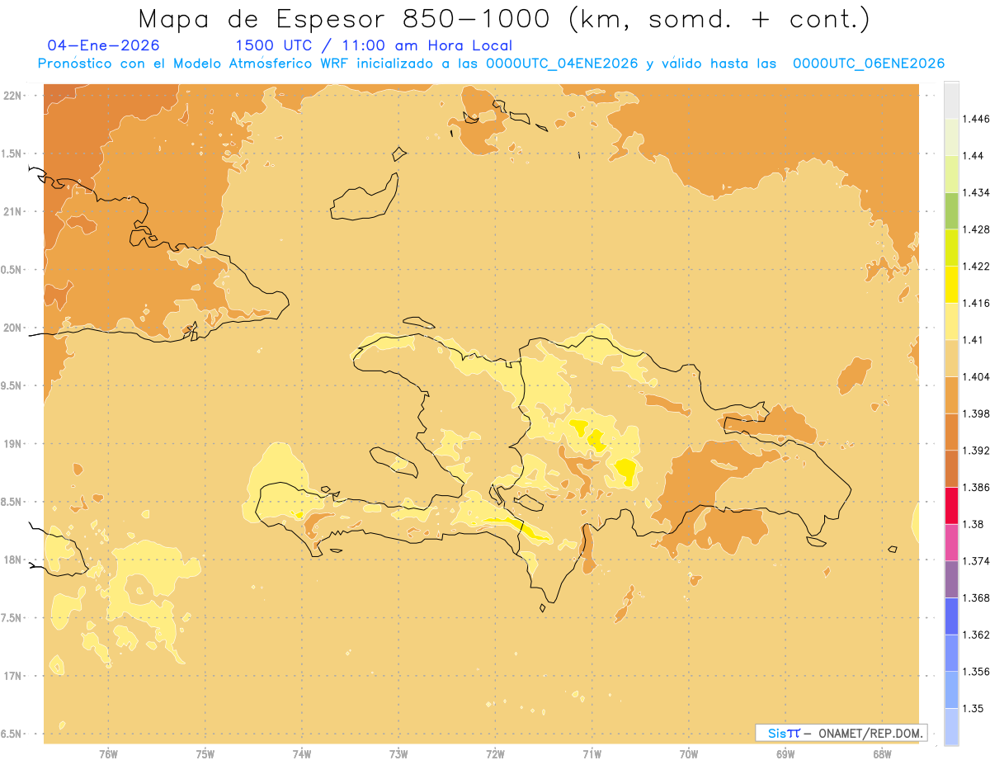Click the 20N latitude axis label

click(12, 328)
